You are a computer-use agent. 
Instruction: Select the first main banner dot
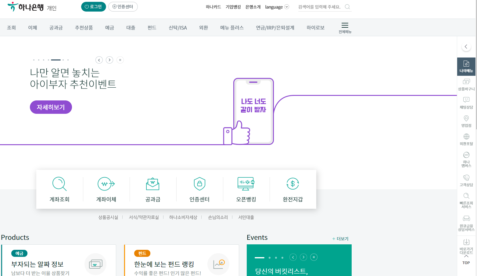[34, 60]
